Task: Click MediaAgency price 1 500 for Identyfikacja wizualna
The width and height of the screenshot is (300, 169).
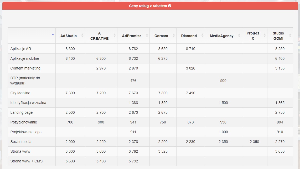Action: click(x=223, y=103)
